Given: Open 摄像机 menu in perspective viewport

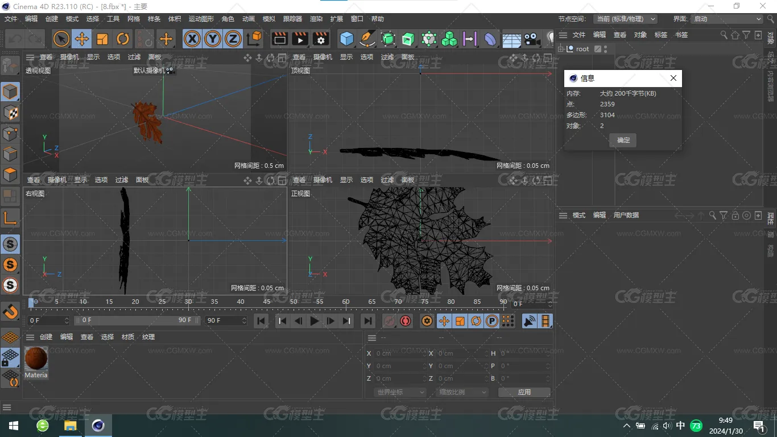Looking at the screenshot, I should (70, 57).
